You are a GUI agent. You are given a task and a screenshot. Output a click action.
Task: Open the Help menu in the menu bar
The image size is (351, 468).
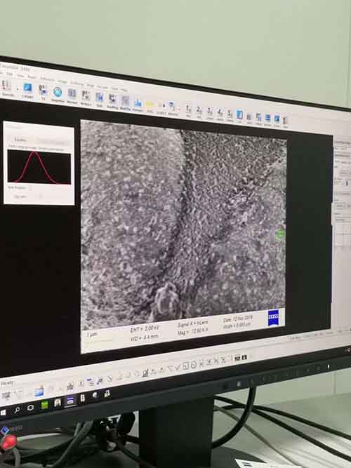[x=124, y=89]
